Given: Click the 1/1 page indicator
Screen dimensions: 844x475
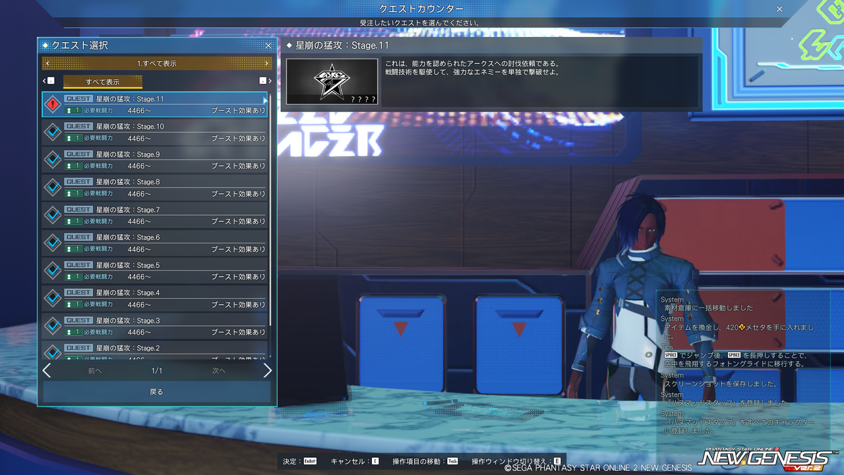Looking at the screenshot, I should coord(157,371).
